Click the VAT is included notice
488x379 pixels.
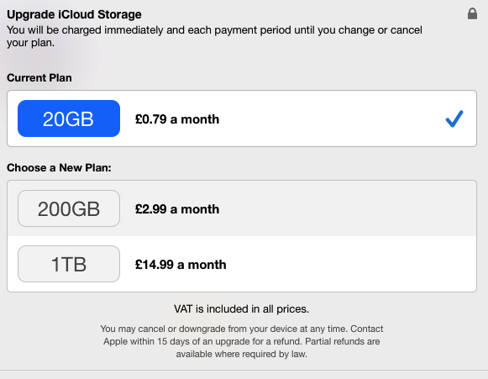pos(242,309)
